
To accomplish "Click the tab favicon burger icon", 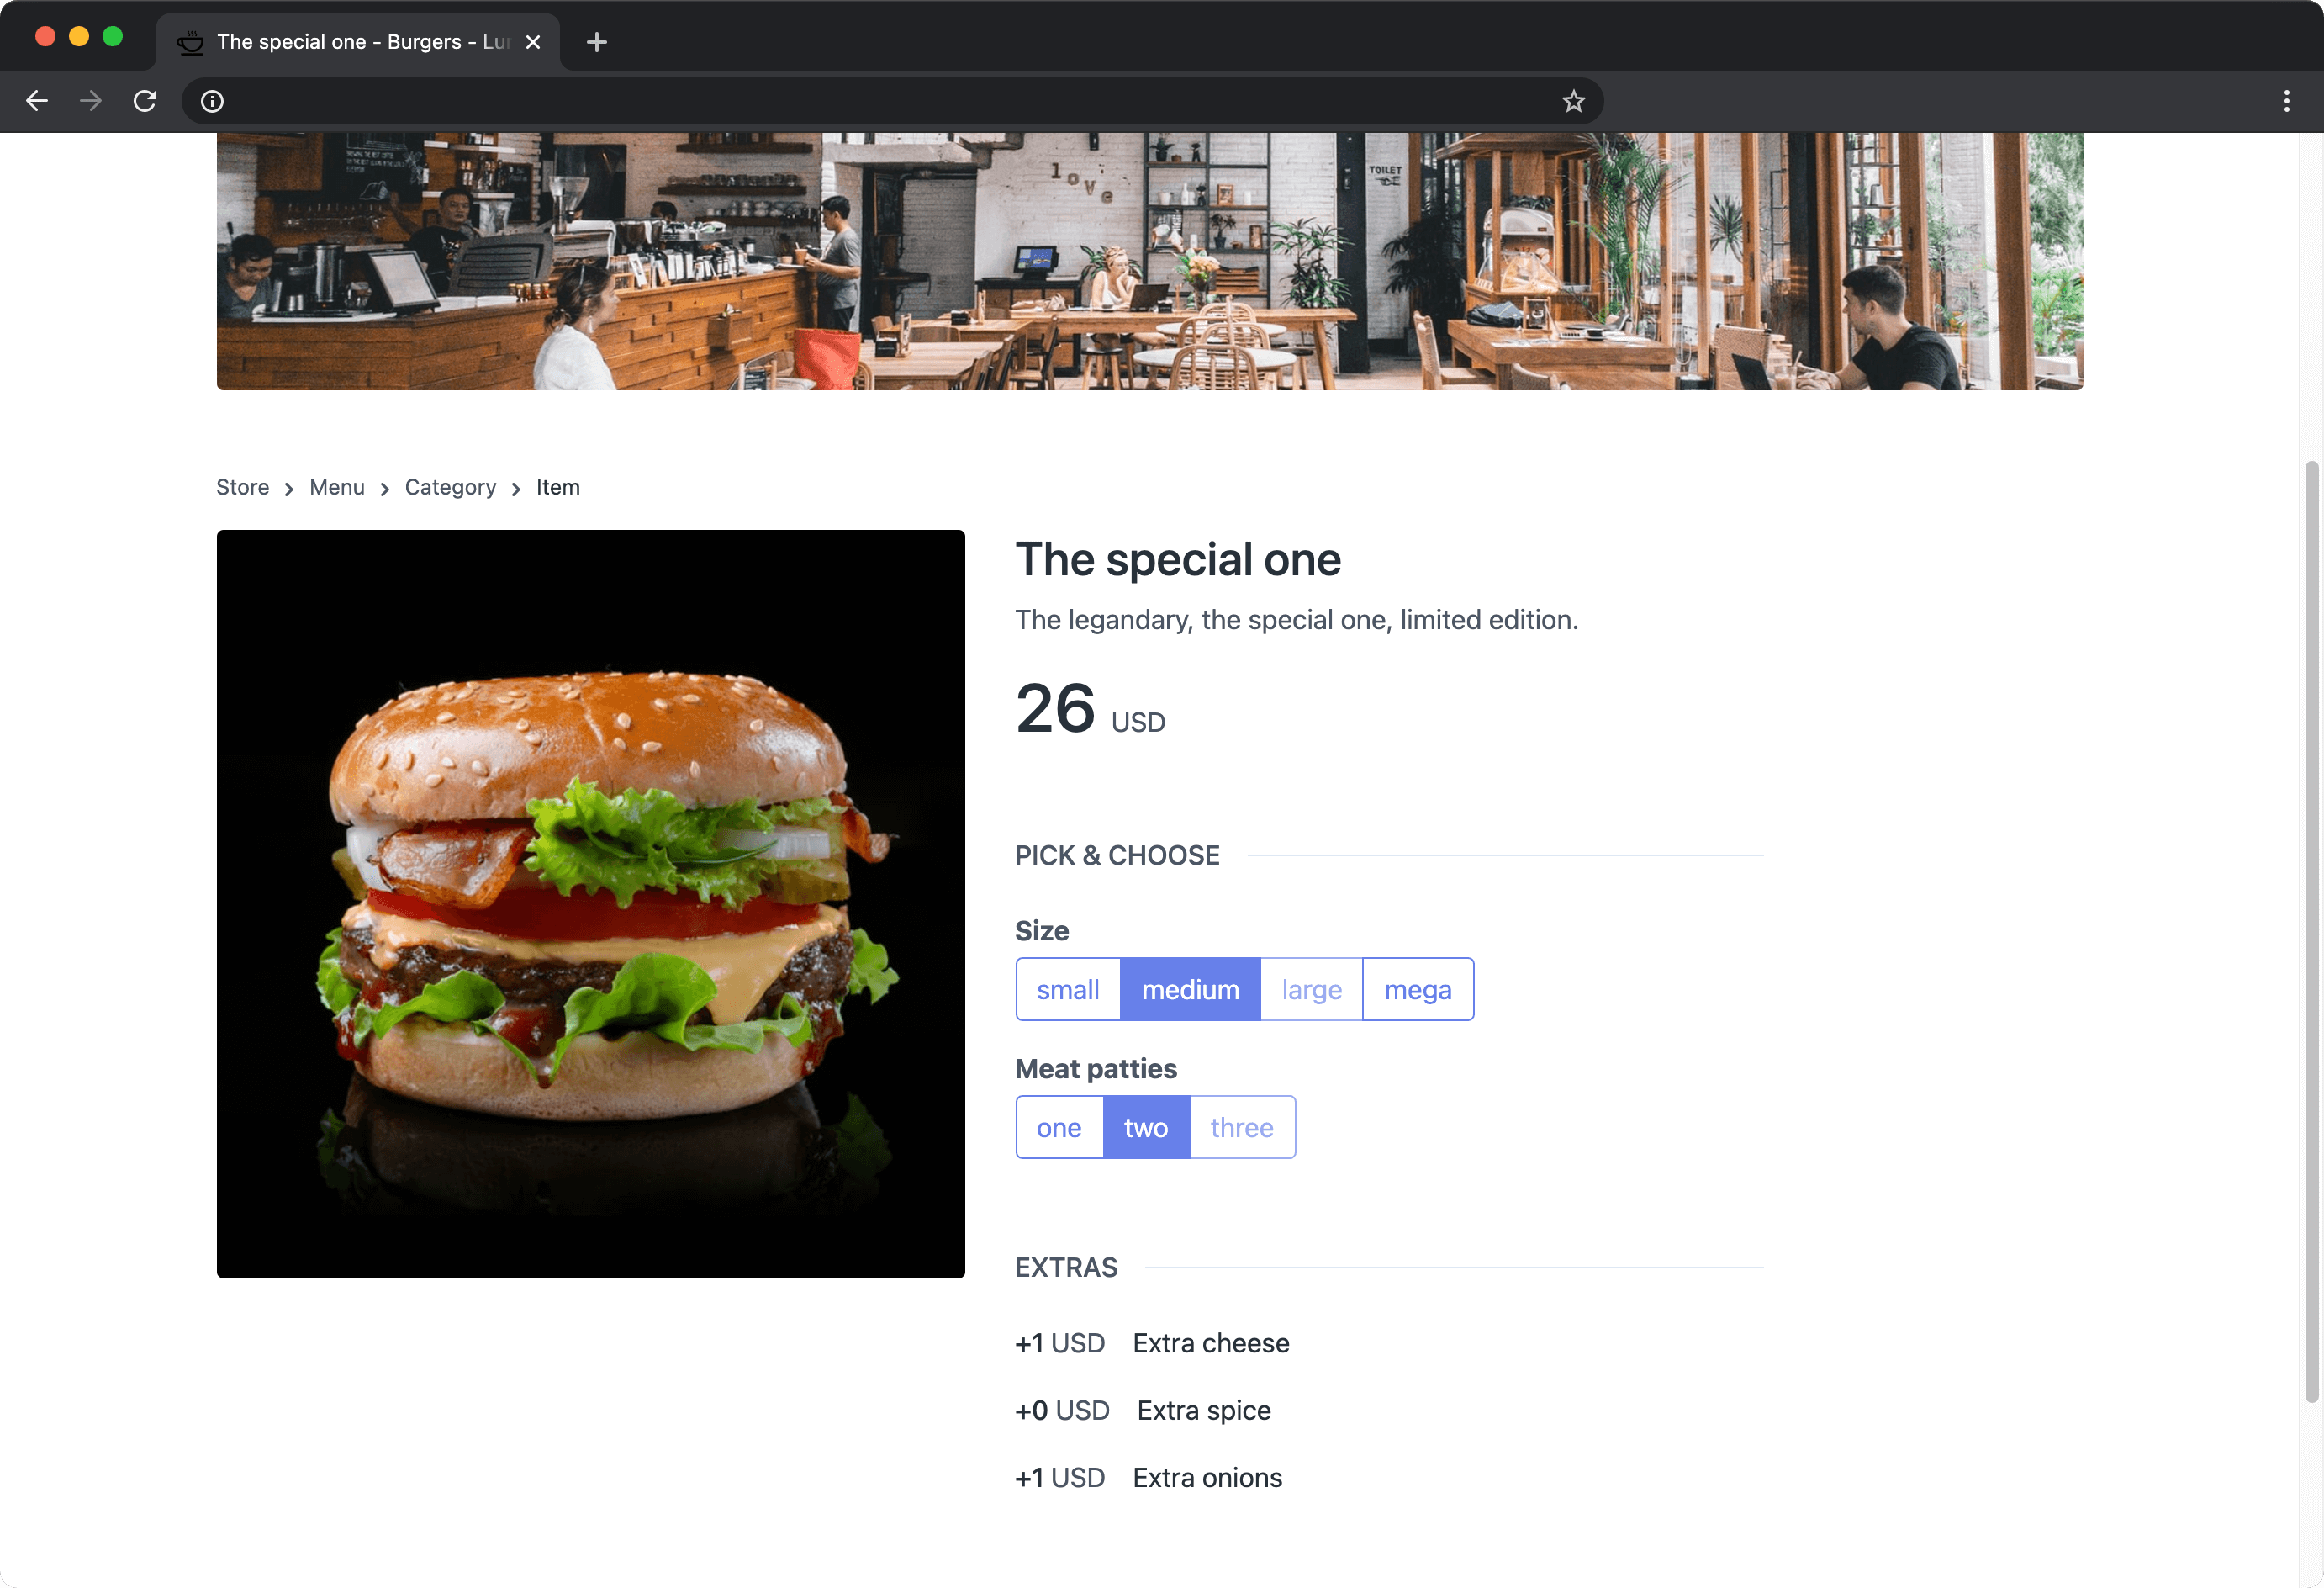I will coord(191,37).
